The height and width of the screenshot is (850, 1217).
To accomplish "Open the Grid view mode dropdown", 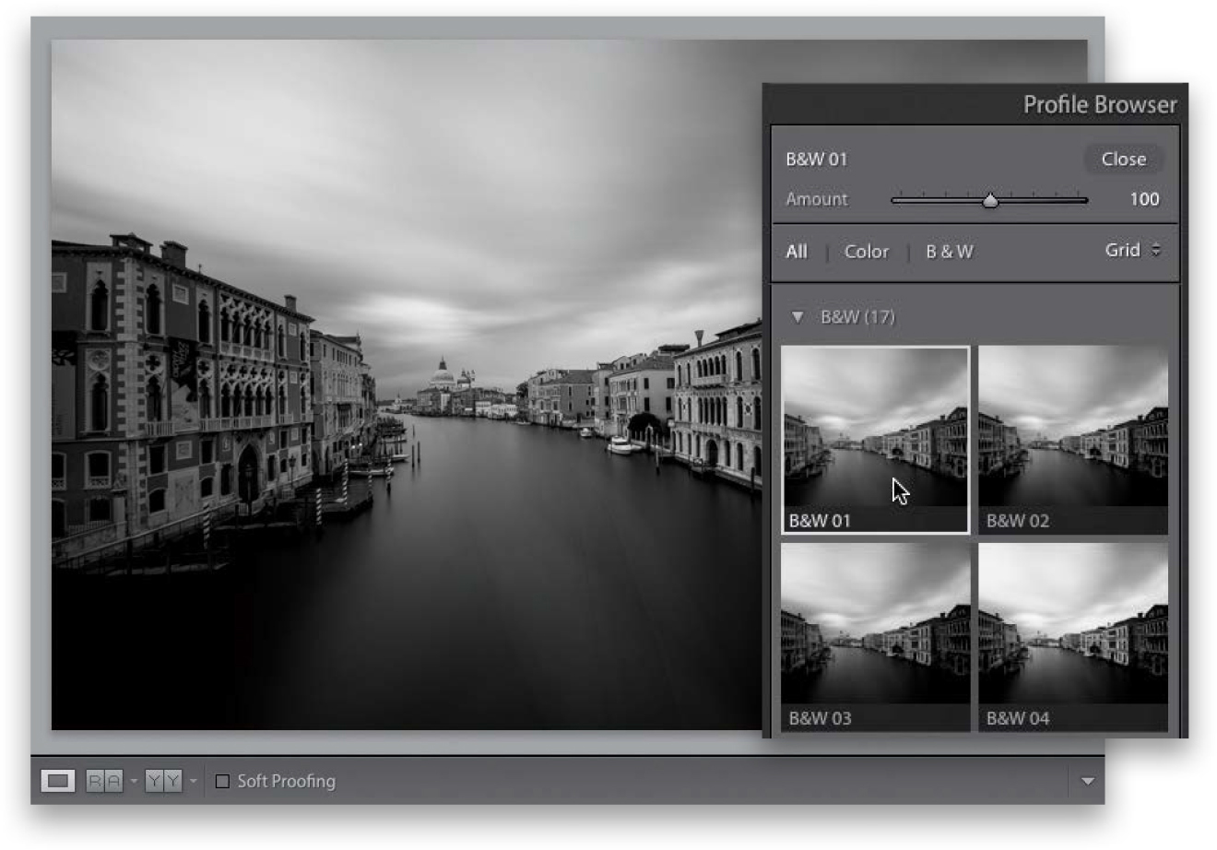I will click(x=1132, y=250).
